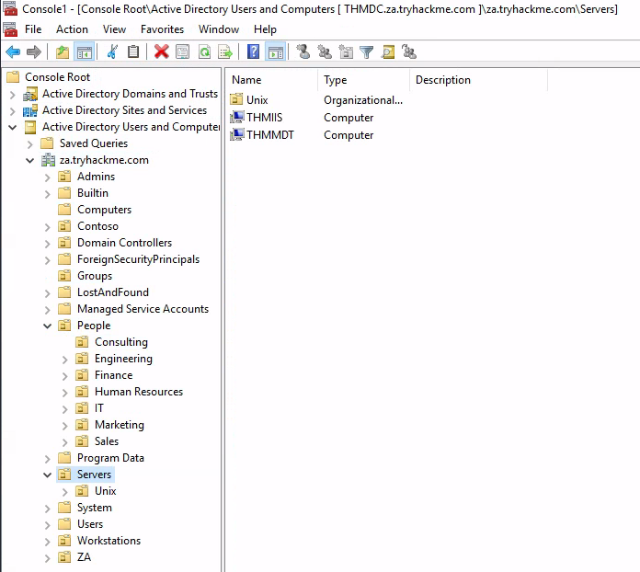Click the Create new organizational unit icon
The width and height of the screenshot is (640, 572).
[346, 51]
